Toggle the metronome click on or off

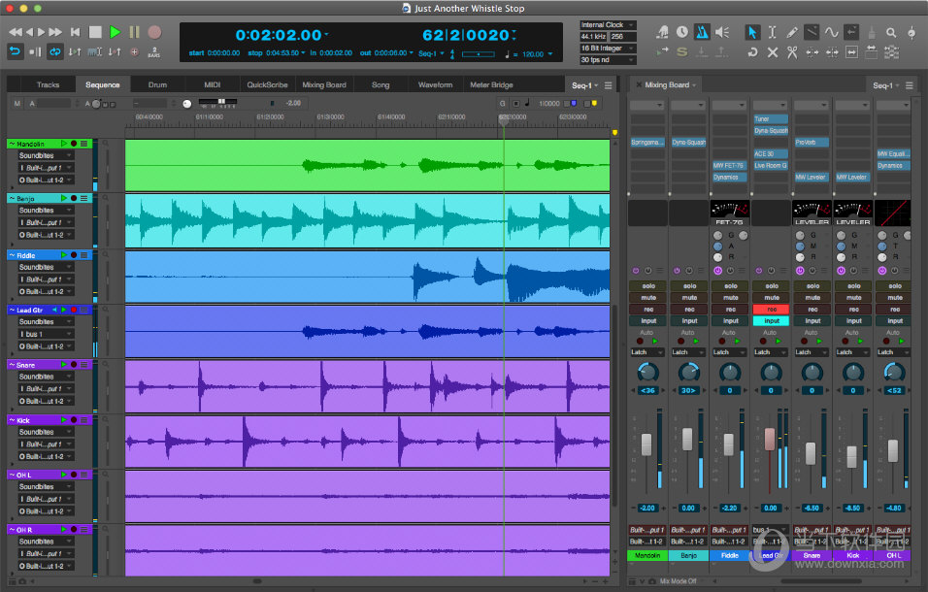(x=702, y=32)
